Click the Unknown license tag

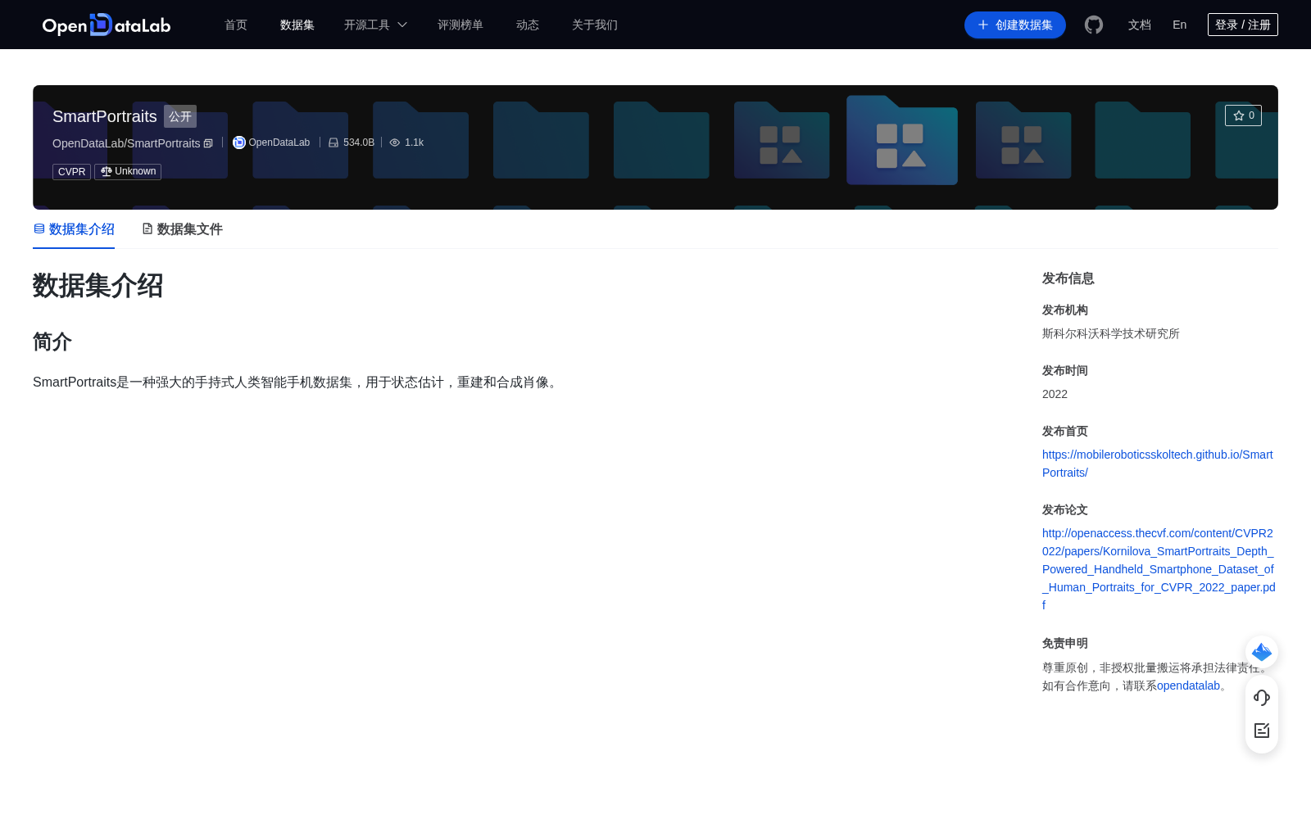point(128,172)
